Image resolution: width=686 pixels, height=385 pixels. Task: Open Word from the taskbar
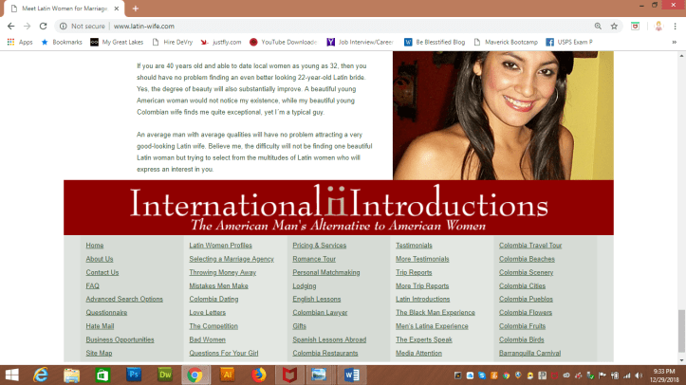pyautogui.click(x=352, y=375)
